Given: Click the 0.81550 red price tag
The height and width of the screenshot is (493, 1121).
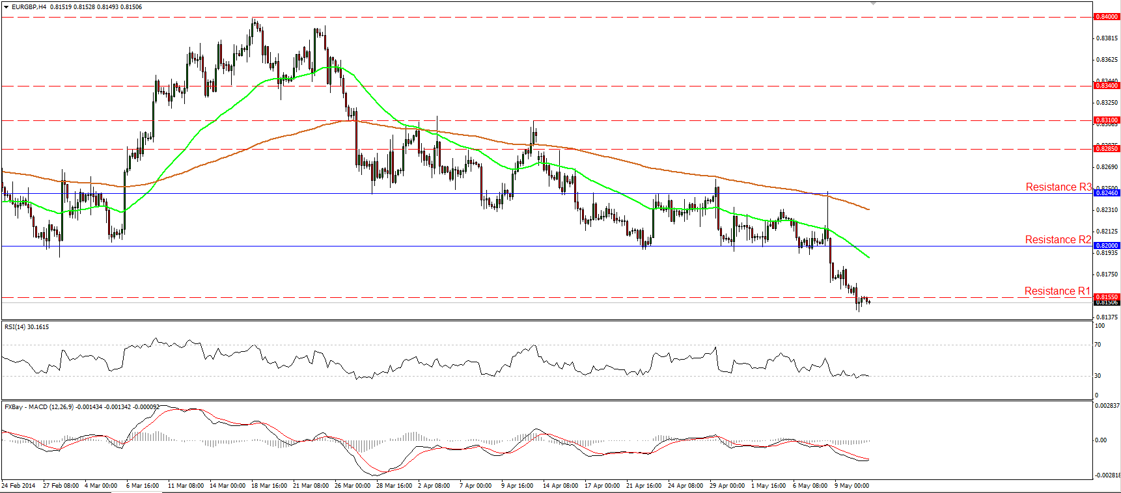Looking at the screenshot, I should click(1107, 297).
